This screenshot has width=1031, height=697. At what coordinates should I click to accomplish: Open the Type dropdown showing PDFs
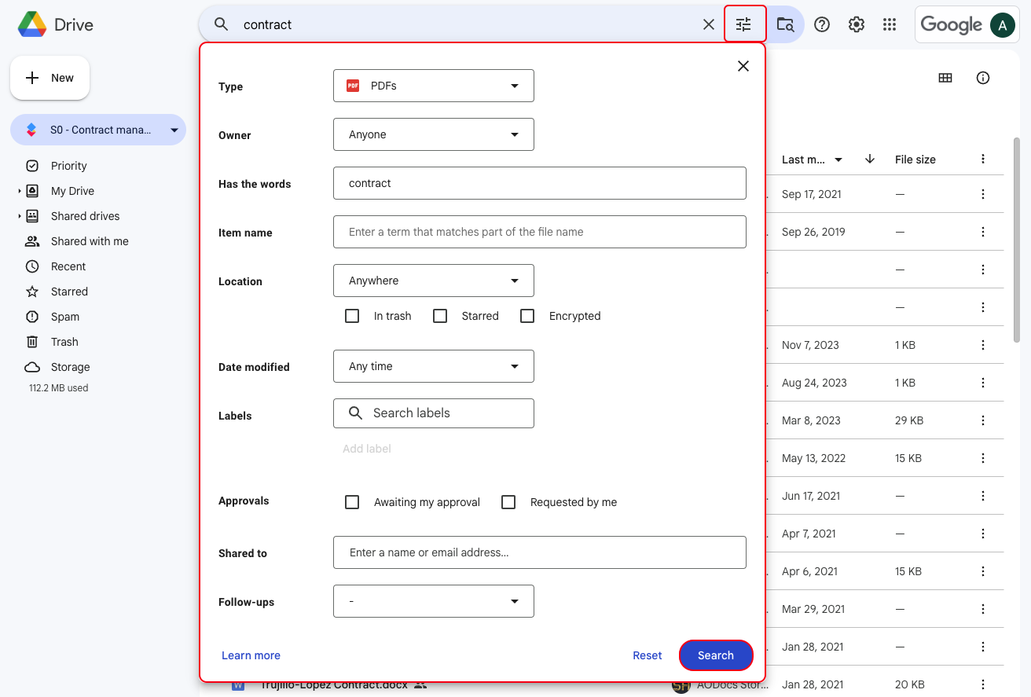click(434, 86)
